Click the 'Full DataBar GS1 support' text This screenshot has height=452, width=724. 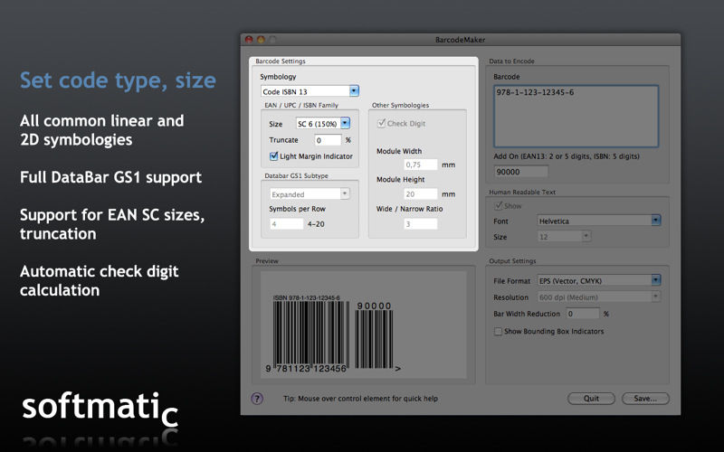tap(110, 177)
